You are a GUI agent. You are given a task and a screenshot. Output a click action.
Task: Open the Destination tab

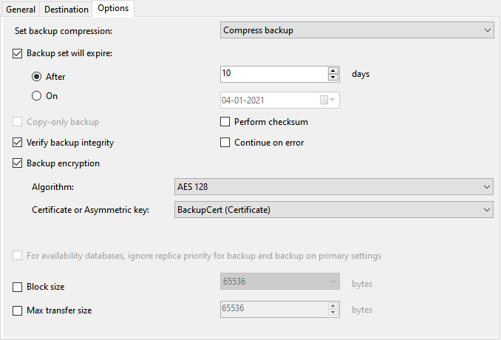click(x=67, y=9)
